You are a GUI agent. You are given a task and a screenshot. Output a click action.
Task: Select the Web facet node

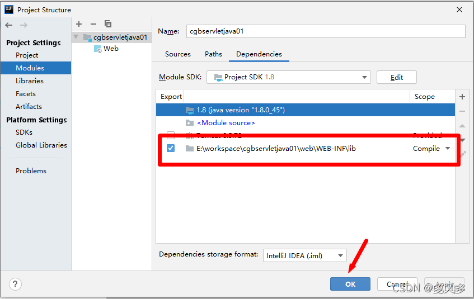click(106, 49)
